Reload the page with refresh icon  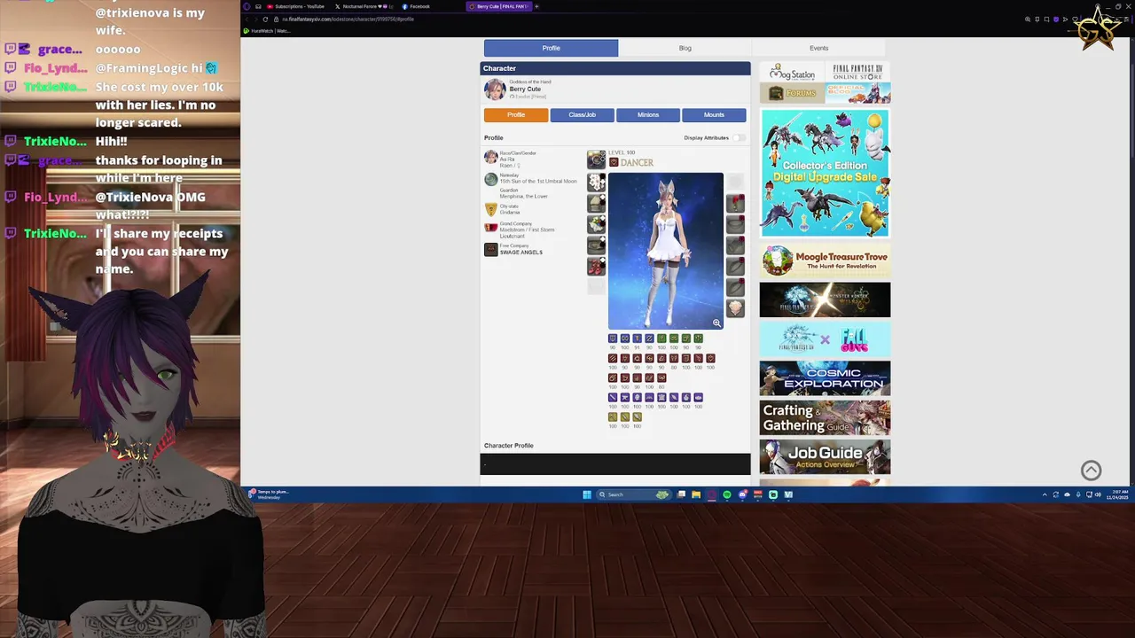pos(266,19)
